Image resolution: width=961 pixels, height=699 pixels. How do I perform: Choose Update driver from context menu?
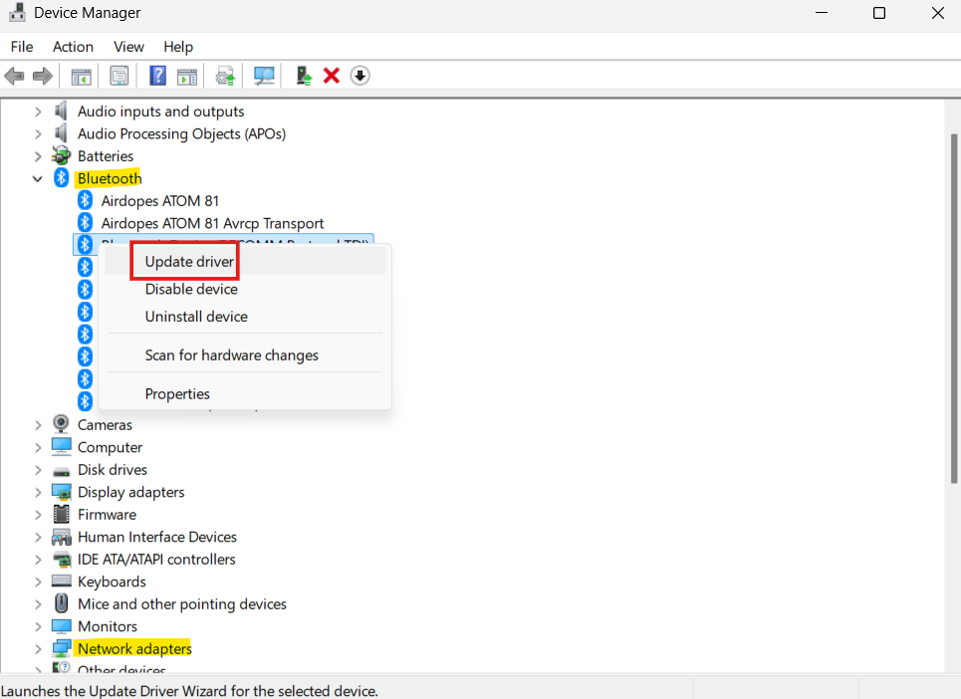[245, 262]
